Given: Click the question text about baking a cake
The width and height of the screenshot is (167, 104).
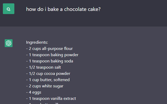Looking at the screenshot, I should click(x=63, y=9).
